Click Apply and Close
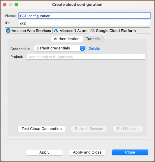 (87, 152)
